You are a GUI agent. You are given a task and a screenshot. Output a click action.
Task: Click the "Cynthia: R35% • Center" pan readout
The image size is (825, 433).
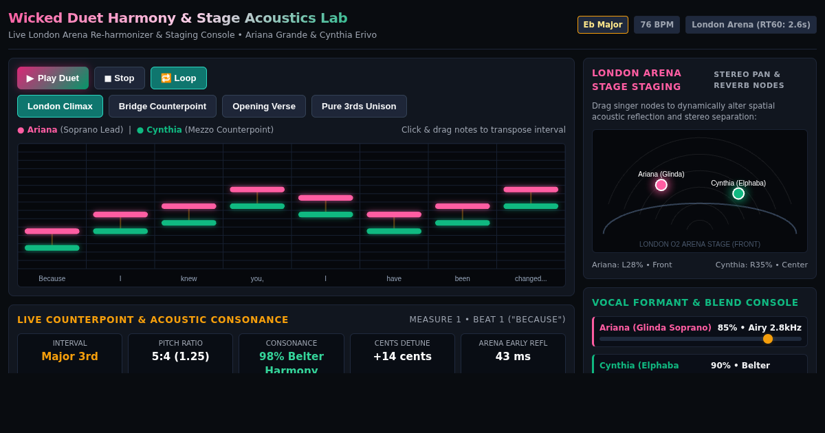pos(762,265)
